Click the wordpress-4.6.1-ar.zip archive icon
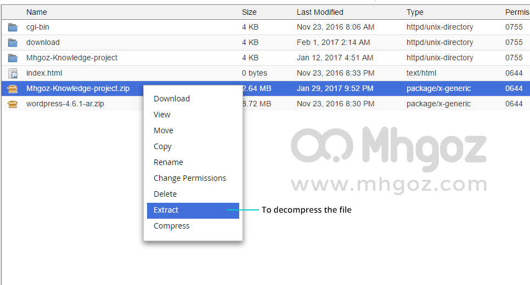This screenshot has width=530, height=285. click(x=13, y=104)
